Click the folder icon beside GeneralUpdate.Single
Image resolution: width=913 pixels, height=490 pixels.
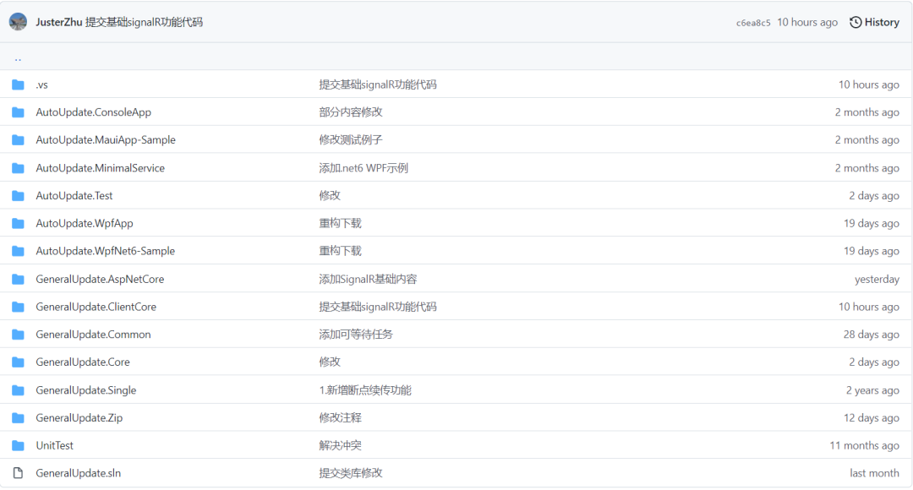18,389
